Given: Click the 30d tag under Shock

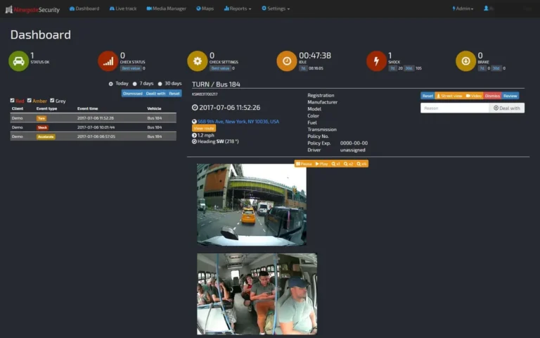Looking at the screenshot, I should click(409, 68).
